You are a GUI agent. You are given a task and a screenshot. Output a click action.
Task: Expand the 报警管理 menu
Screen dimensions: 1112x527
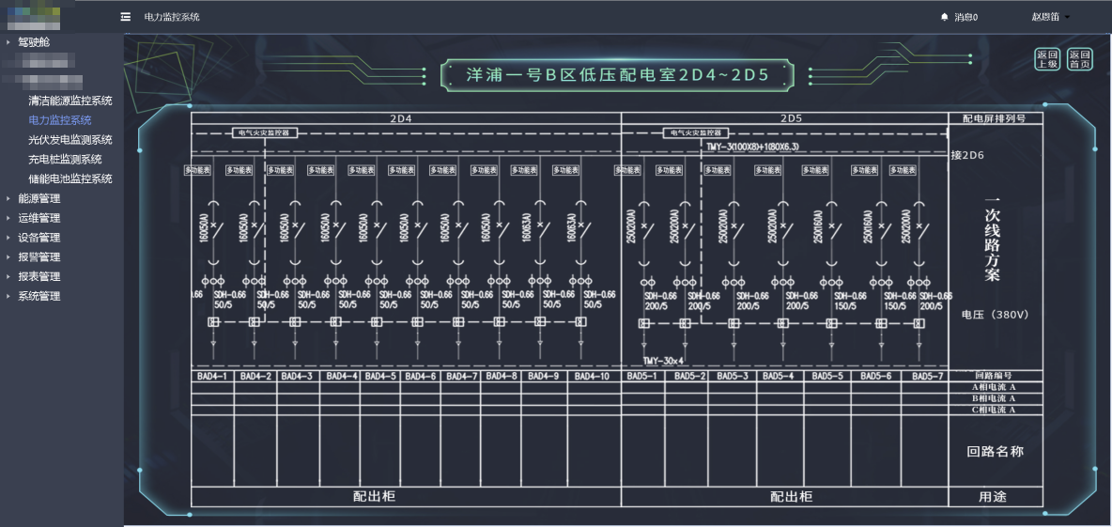point(39,257)
